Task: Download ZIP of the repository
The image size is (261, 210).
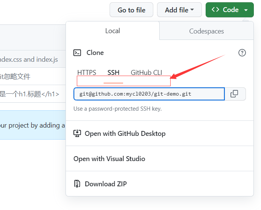Action: pos(160,184)
